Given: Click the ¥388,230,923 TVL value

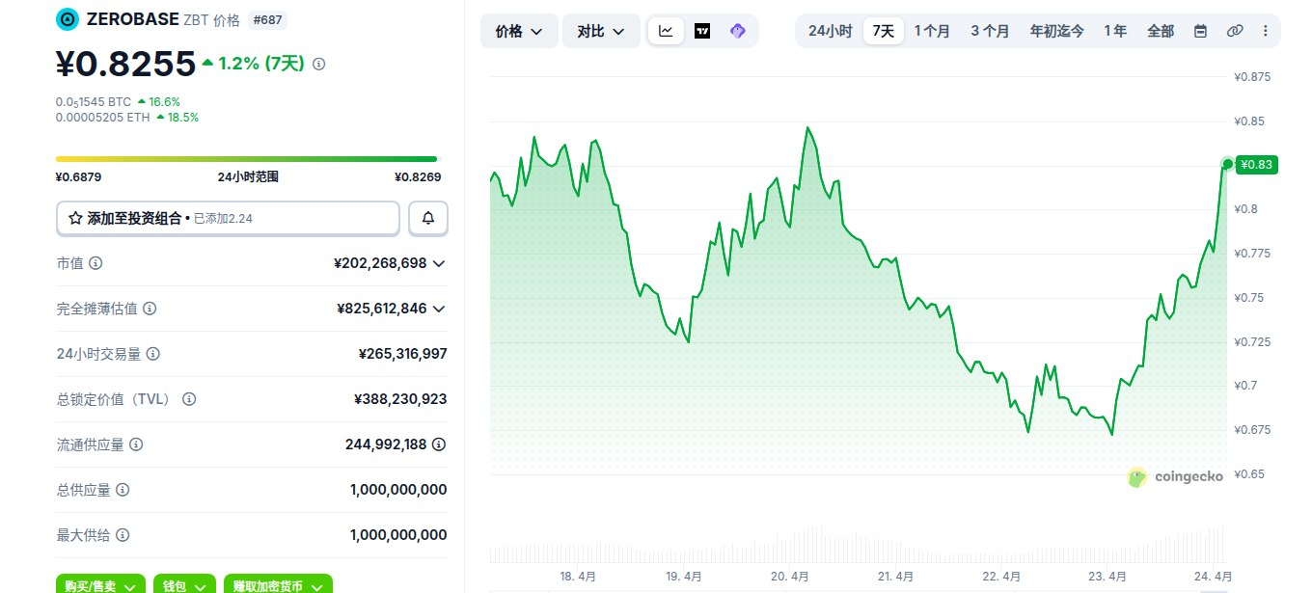Looking at the screenshot, I should pyautogui.click(x=400, y=399).
